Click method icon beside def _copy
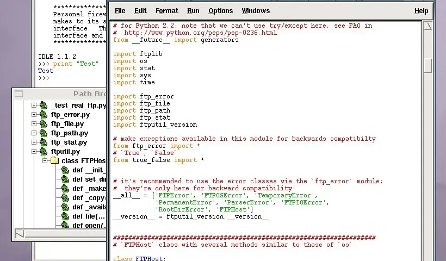 click(x=65, y=198)
